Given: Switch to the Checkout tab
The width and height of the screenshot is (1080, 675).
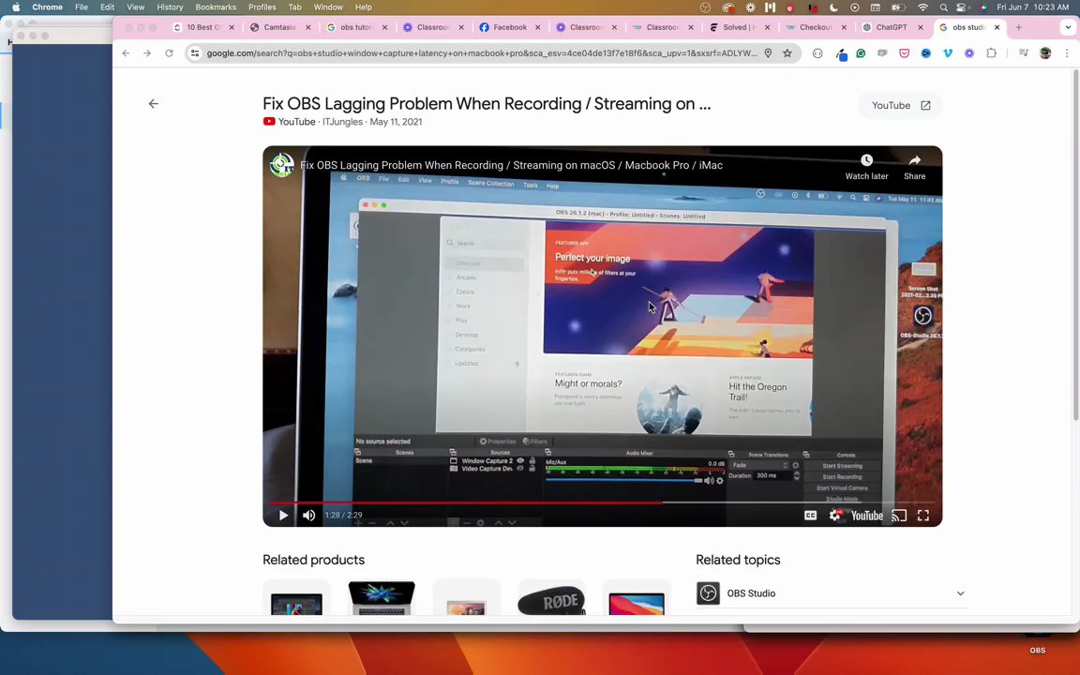Looking at the screenshot, I should click(815, 27).
